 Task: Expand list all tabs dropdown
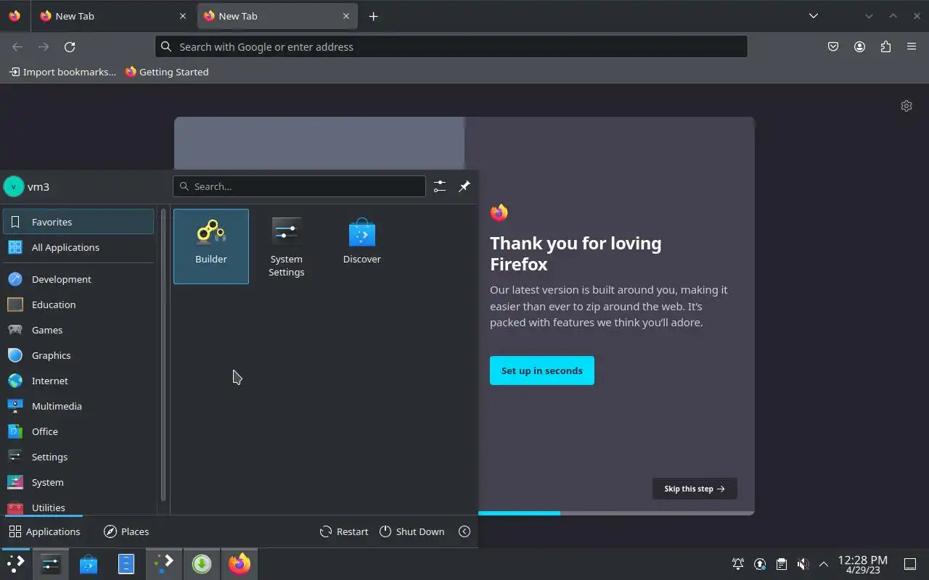(814, 16)
